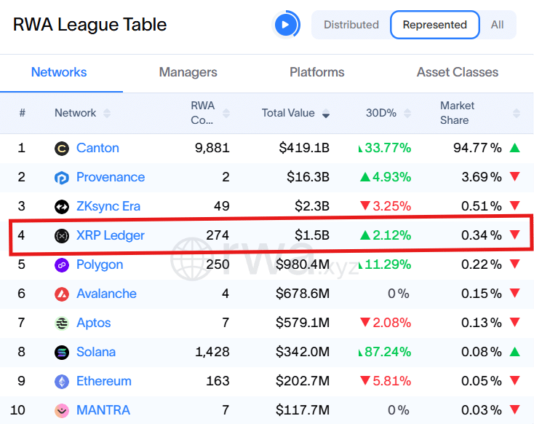Click the Polygon network logo icon
The width and height of the screenshot is (534, 424).
tap(62, 265)
